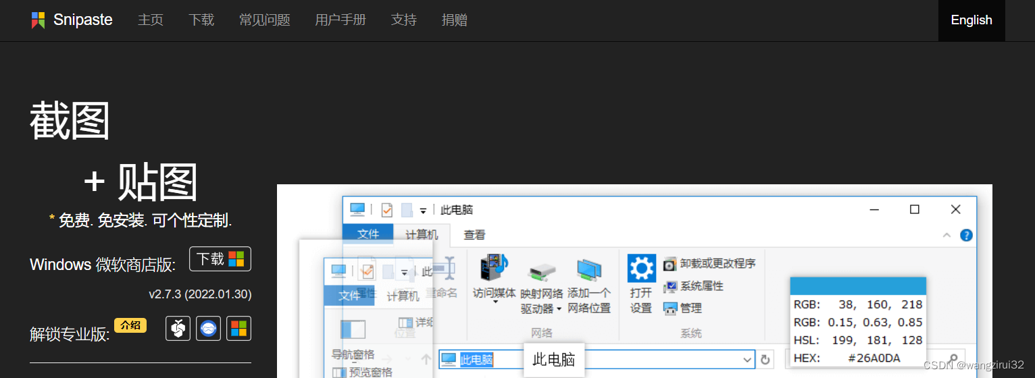The width and height of the screenshot is (1035, 378).
Task: Click the properties checkmark icon in main title bar
Action: tap(386, 210)
